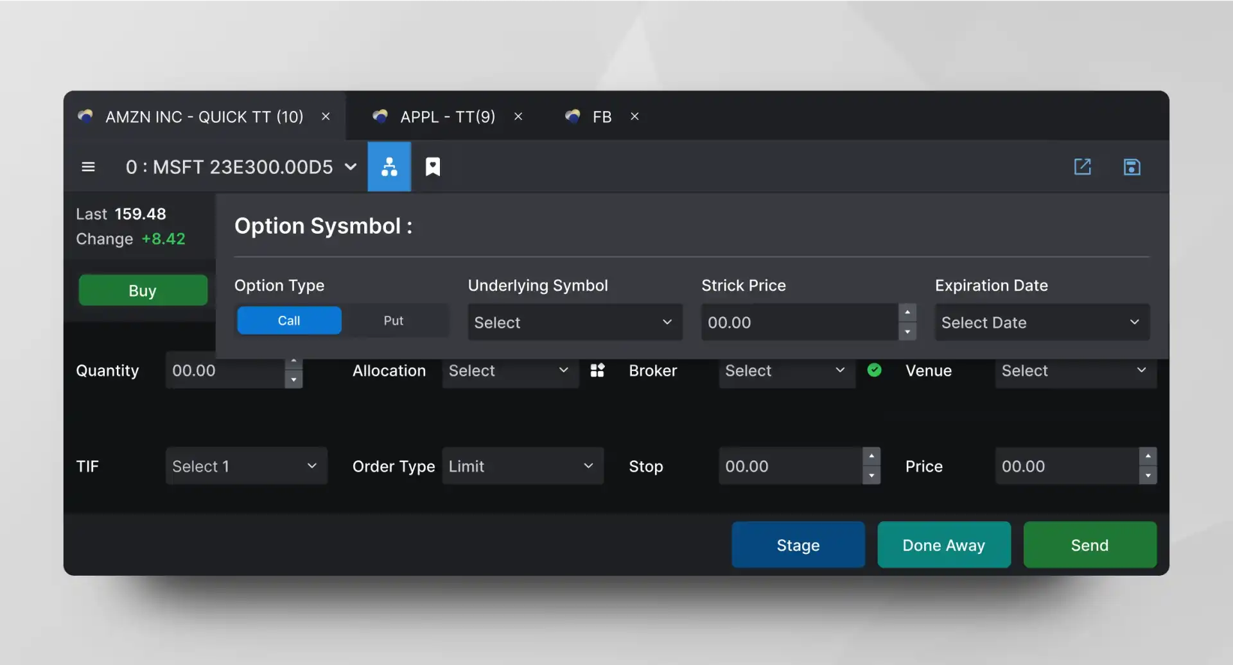Viewport: 1233px width, 665px height.
Task: Click the save disk icon
Action: pyautogui.click(x=1132, y=167)
